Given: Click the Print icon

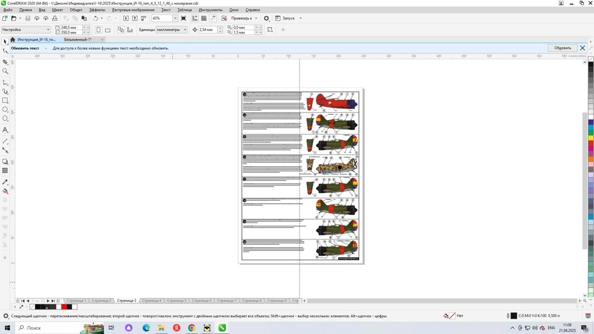Looking at the screenshot, I should click(x=54, y=18).
